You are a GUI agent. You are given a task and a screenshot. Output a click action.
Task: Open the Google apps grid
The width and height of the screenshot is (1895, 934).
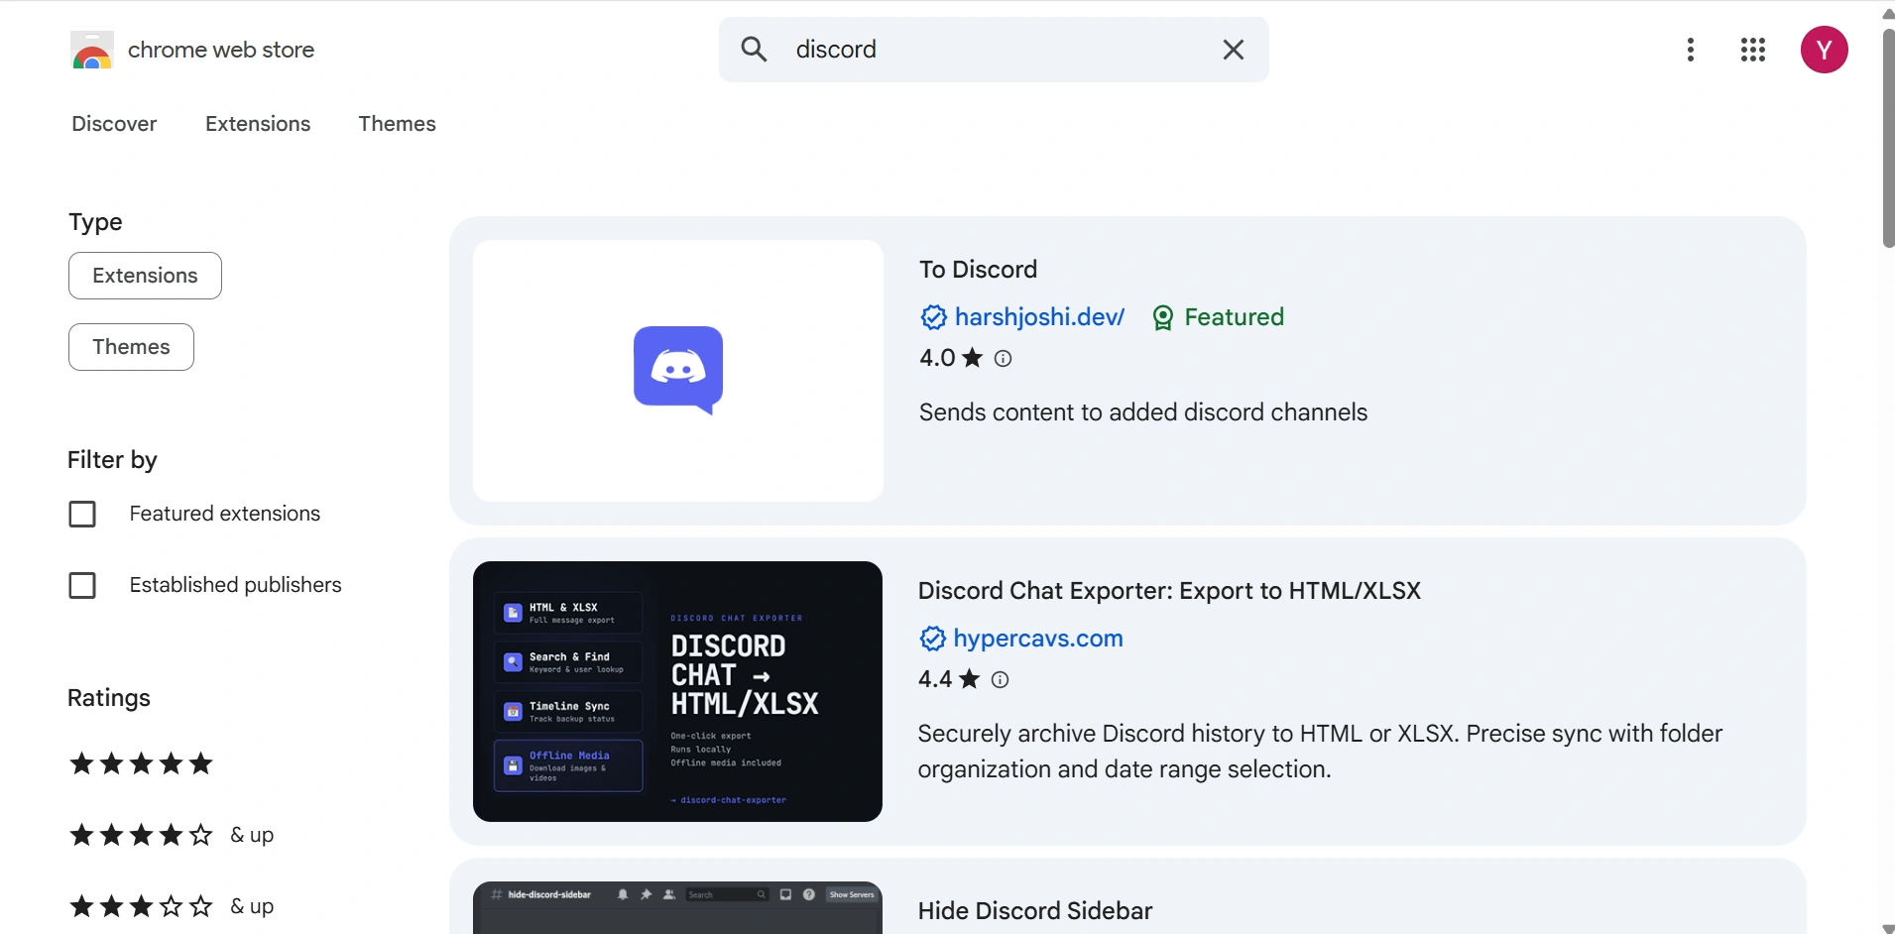[x=1753, y=50]
